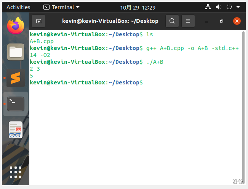Open the document viewer dock icon
The height and width of the screenshot is (189, 248).
pyautogui.click(x=15, y=130)
